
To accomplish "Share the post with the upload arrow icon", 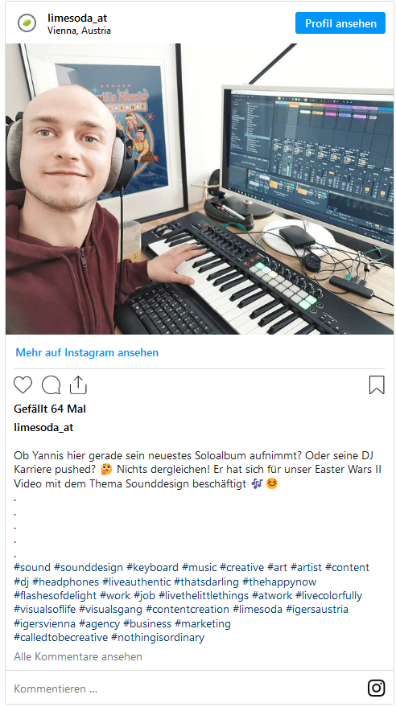I will 78,385.
